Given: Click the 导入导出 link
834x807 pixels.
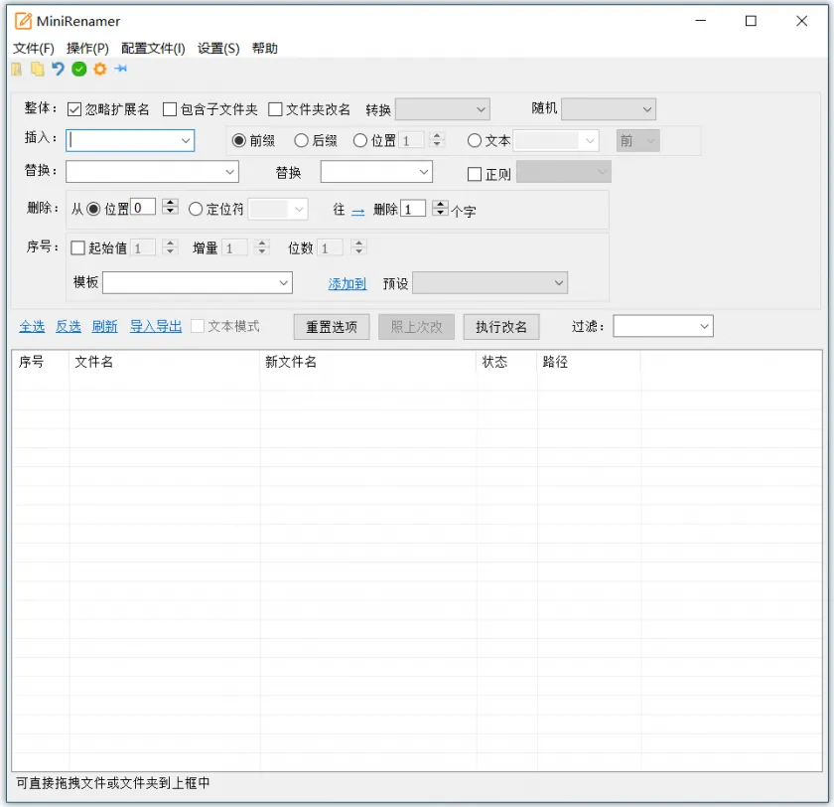Looking at the screenshot, I should pyautogui.click(x=156, y=326).
